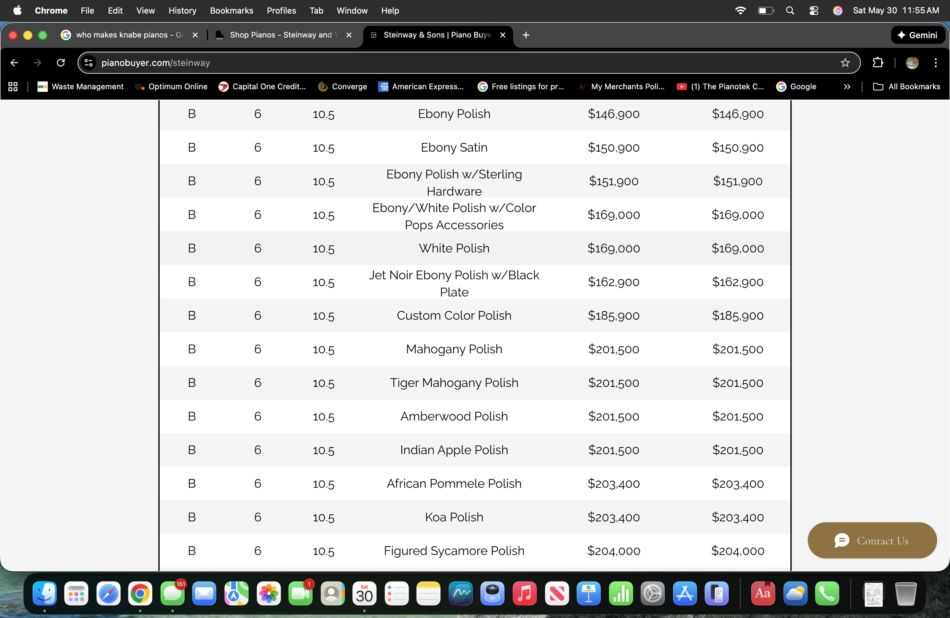Open Notes from the Dock
The image size is (950, 618).
click(x=429, y=594)
